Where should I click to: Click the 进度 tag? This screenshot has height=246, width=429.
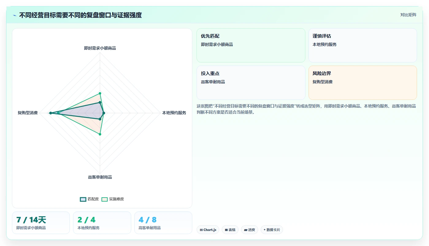[250, 230]
